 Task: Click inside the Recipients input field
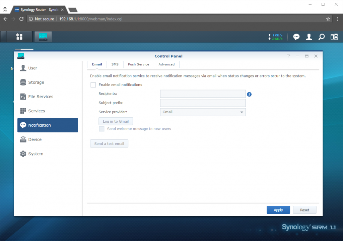203,94
